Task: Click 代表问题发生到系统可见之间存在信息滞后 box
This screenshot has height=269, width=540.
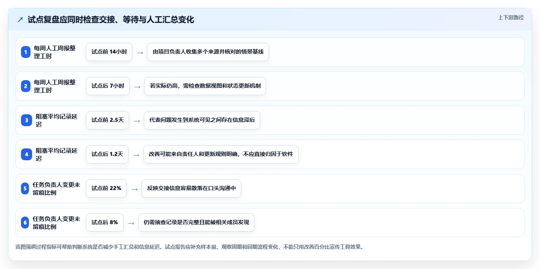Action: (x=202, y=120)
